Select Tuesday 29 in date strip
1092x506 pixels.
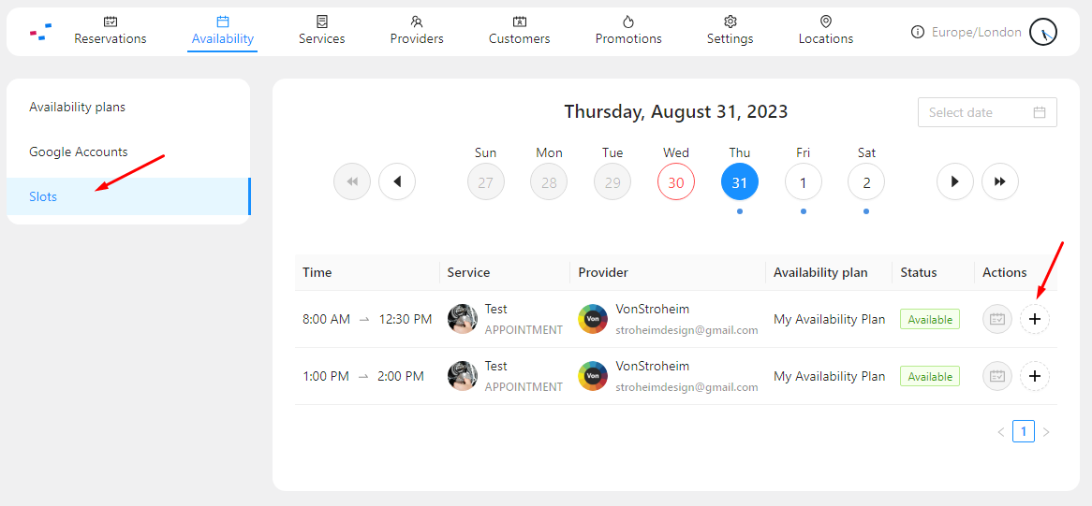(x=612, y=182)
